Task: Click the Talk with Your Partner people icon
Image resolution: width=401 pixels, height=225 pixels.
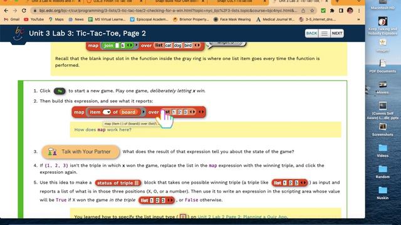Action: pyautogui.click(x=53, y=152)
